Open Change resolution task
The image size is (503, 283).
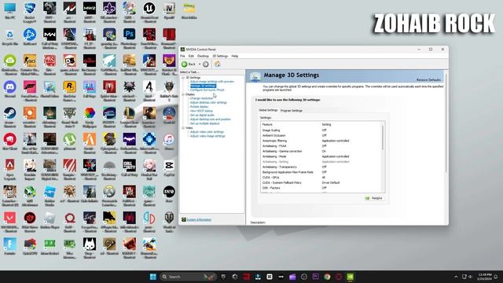pos(201,98)
